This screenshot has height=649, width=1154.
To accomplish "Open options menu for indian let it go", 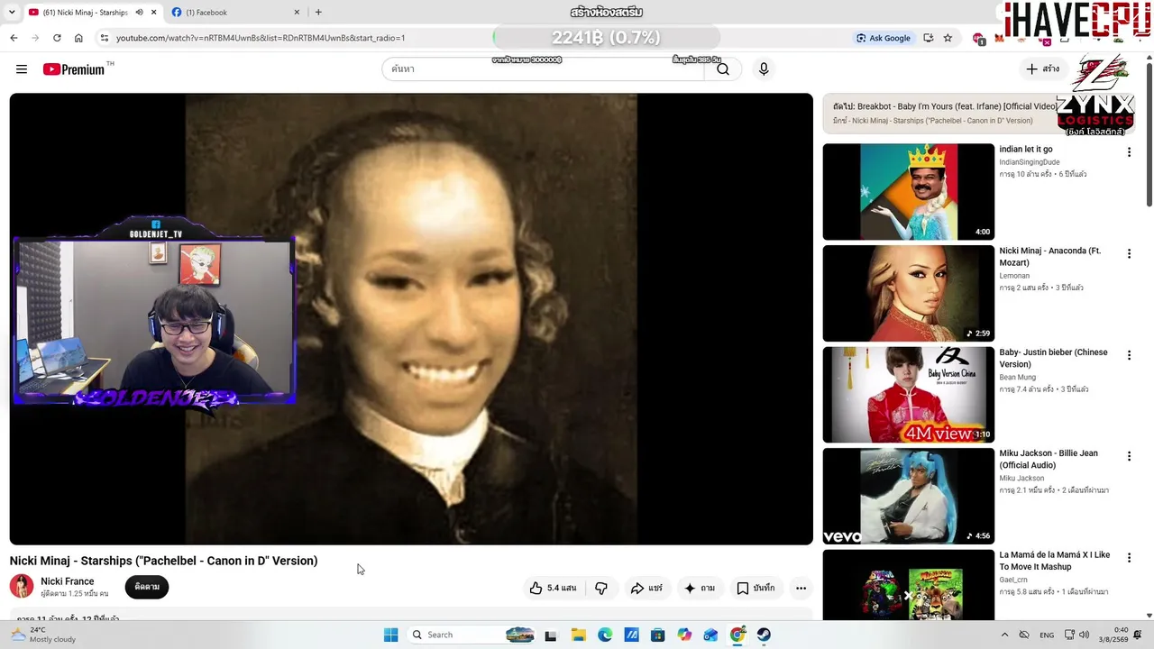I will (x=1128, y=152).
